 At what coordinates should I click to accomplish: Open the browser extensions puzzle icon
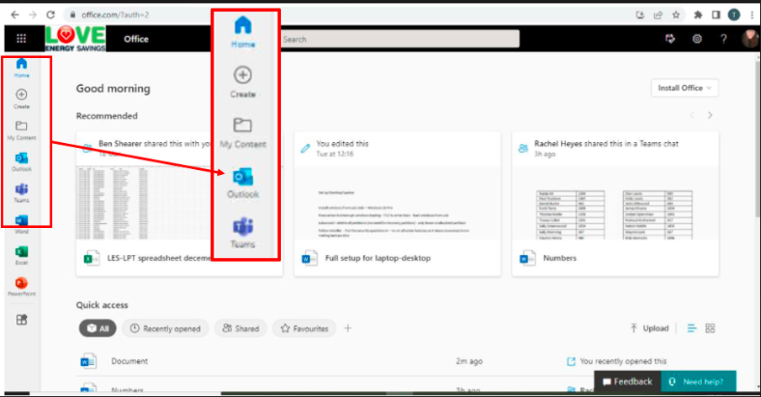point(698,15)
